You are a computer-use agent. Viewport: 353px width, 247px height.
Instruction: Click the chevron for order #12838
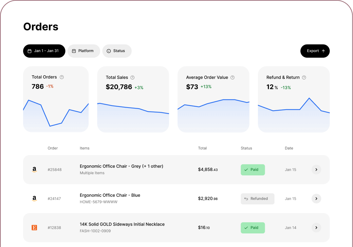(316, 228)
